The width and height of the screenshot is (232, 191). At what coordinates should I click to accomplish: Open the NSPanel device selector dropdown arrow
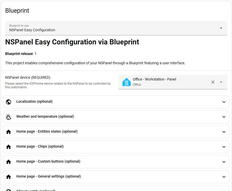tap(221, 82)
